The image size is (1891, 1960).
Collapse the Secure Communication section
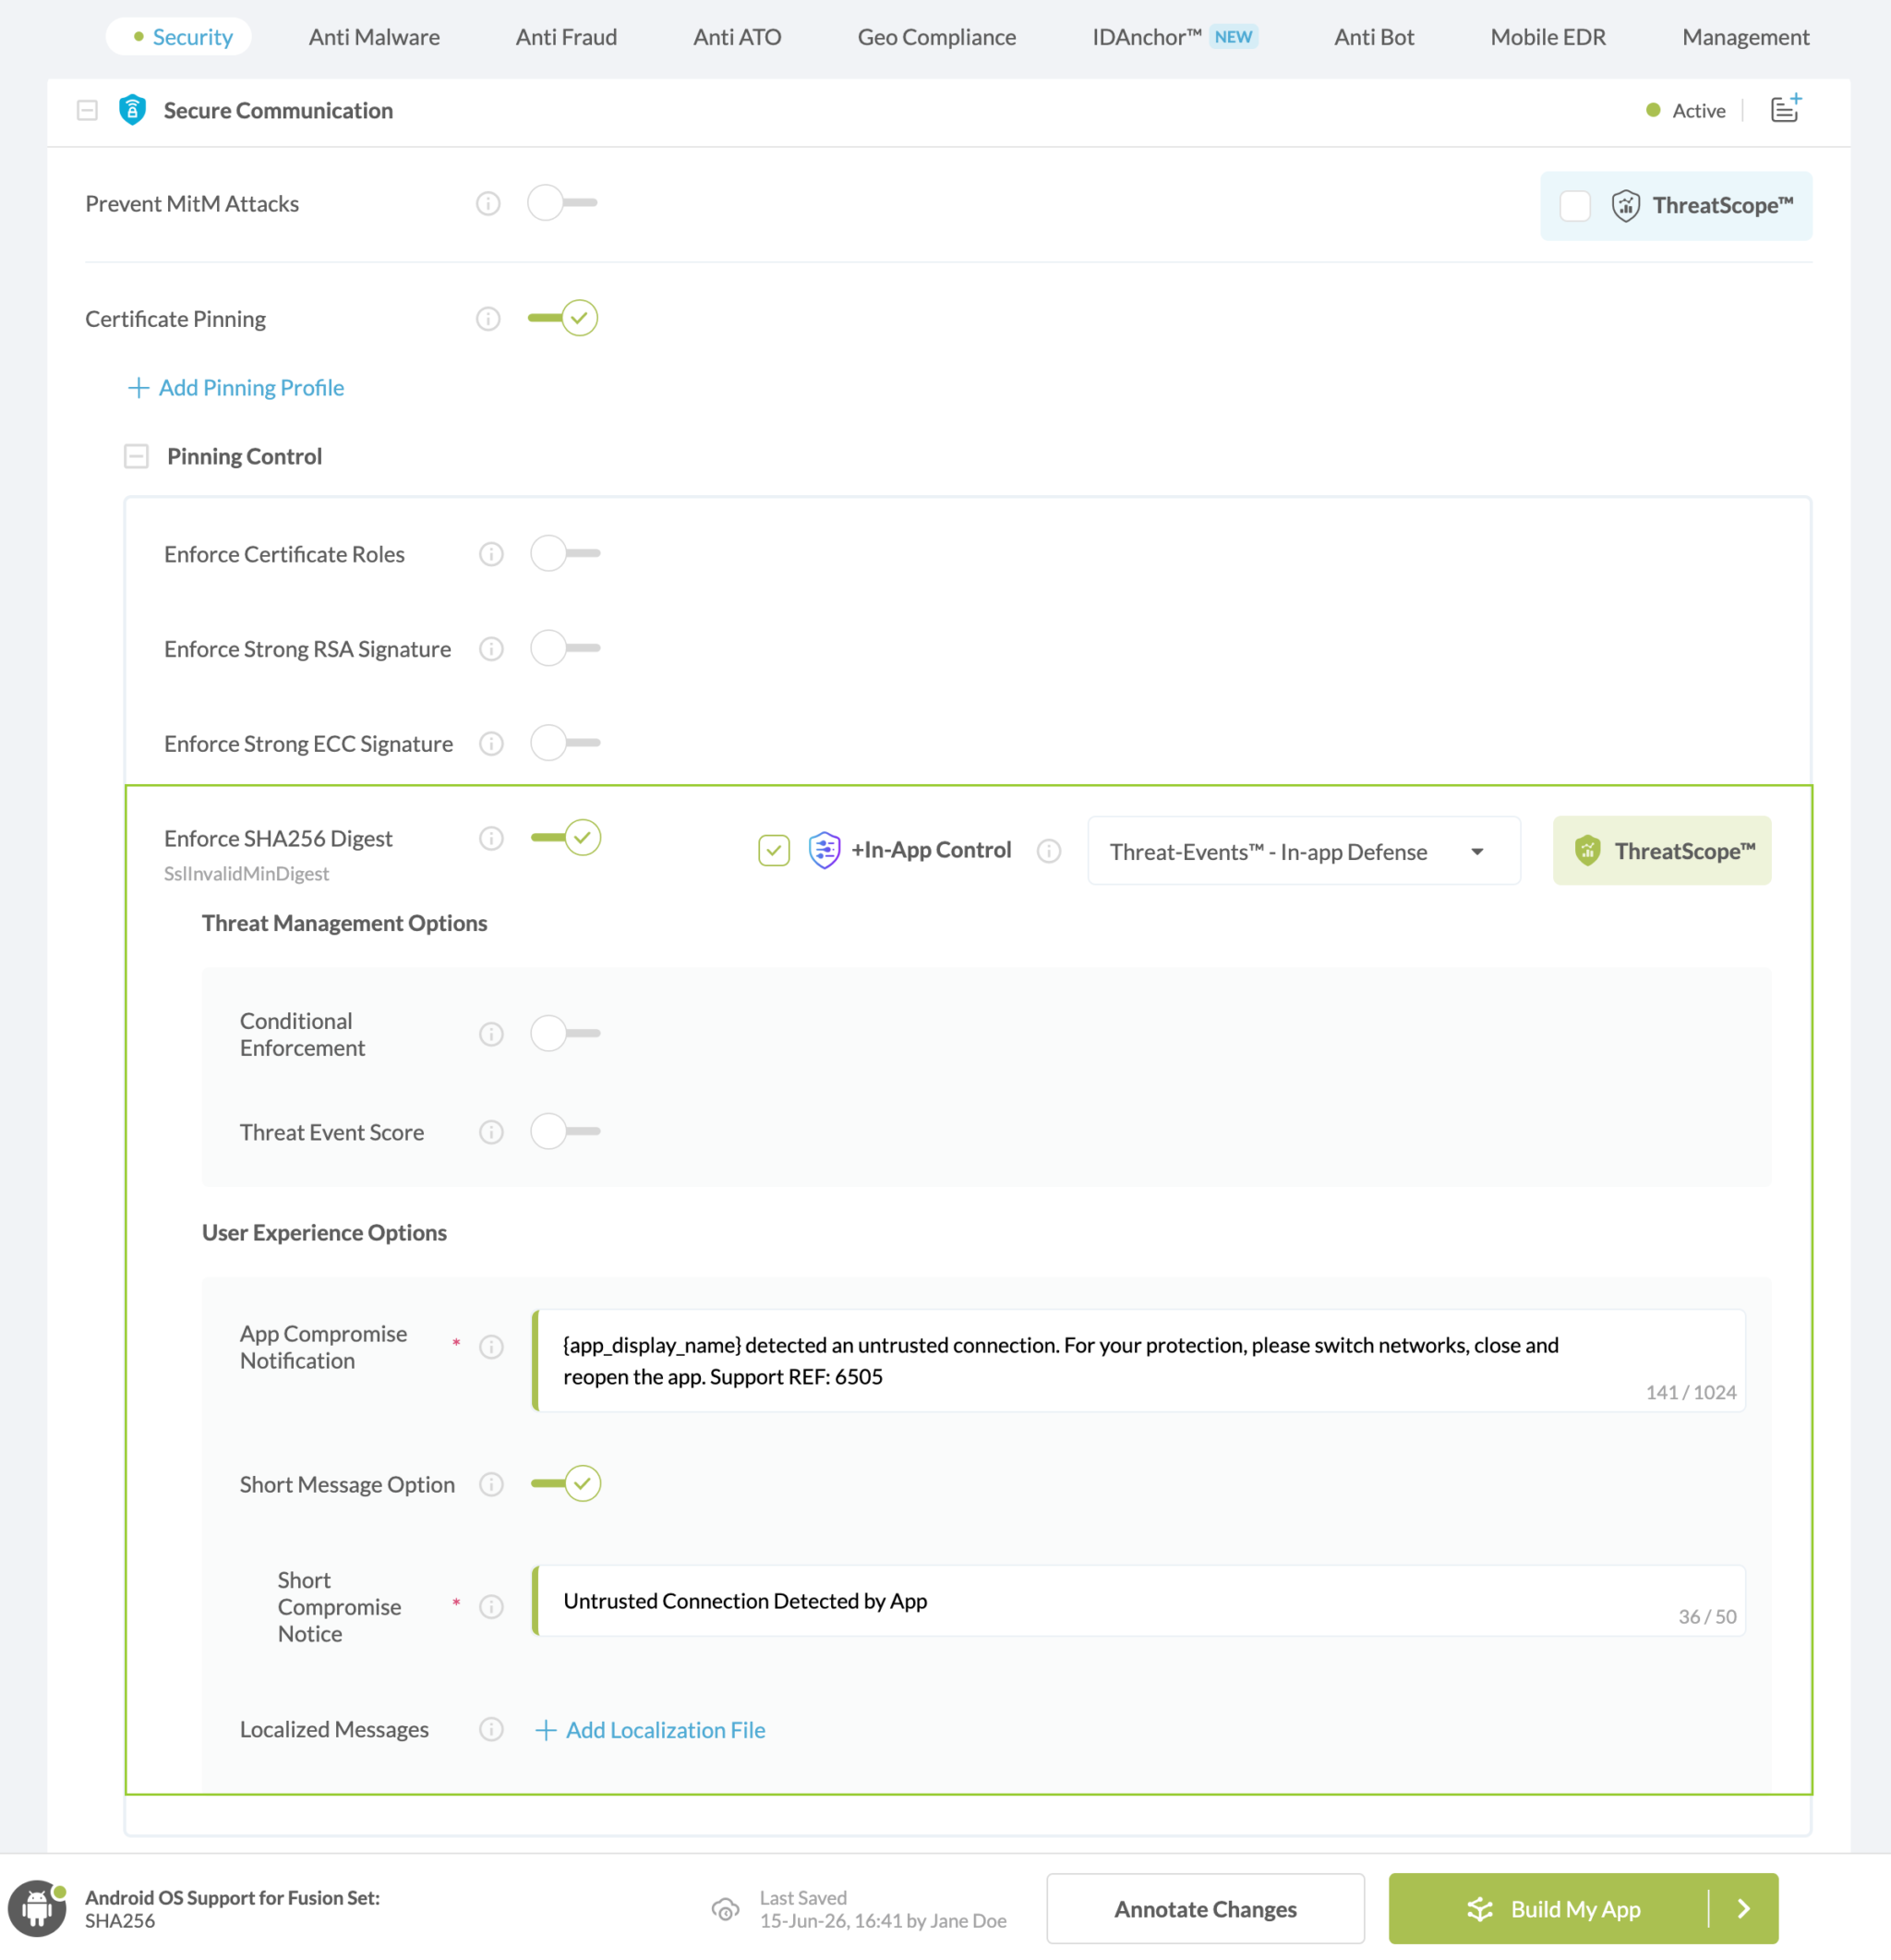pyautogui.click(x=87, y=110)
